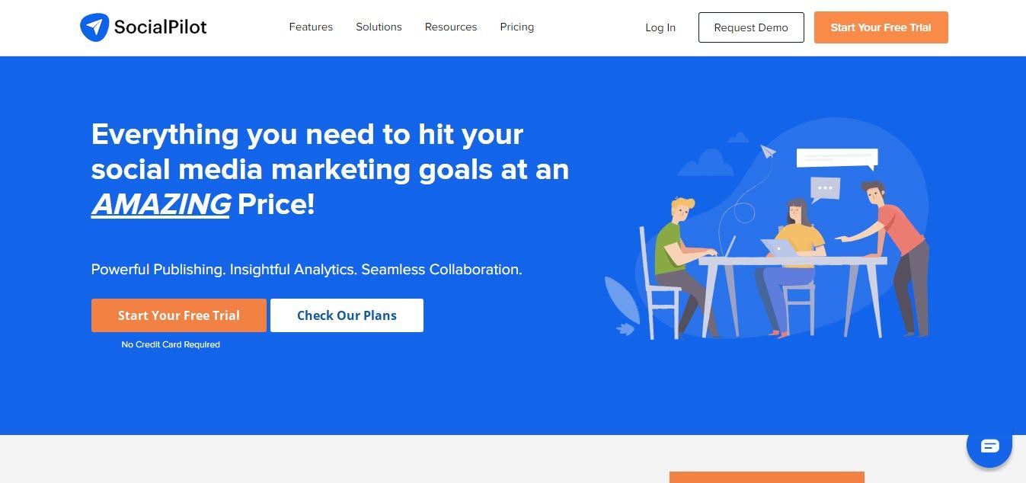Click the No Credit Card Required caption

pos(171,344)
